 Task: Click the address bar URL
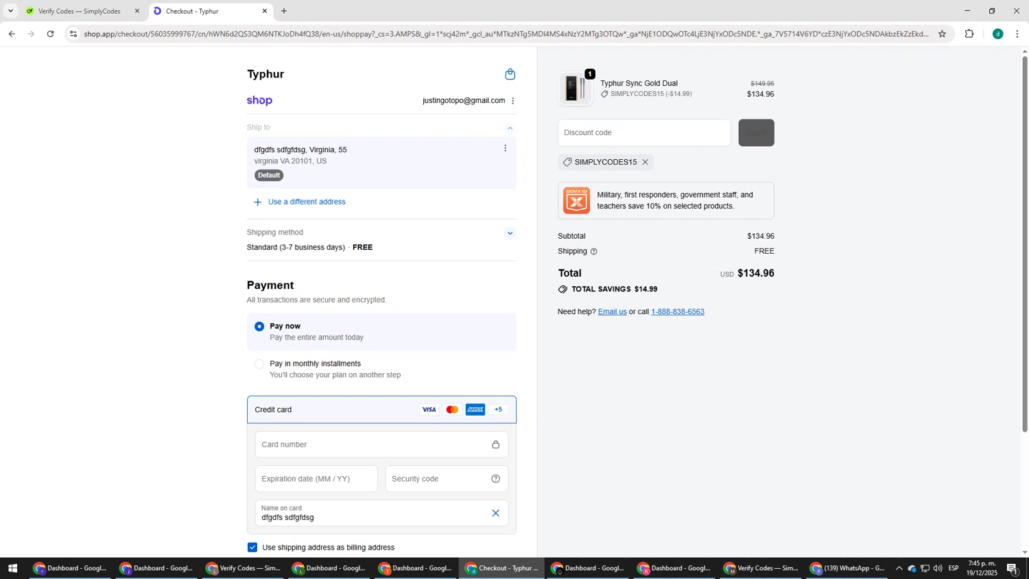(506, 34)
